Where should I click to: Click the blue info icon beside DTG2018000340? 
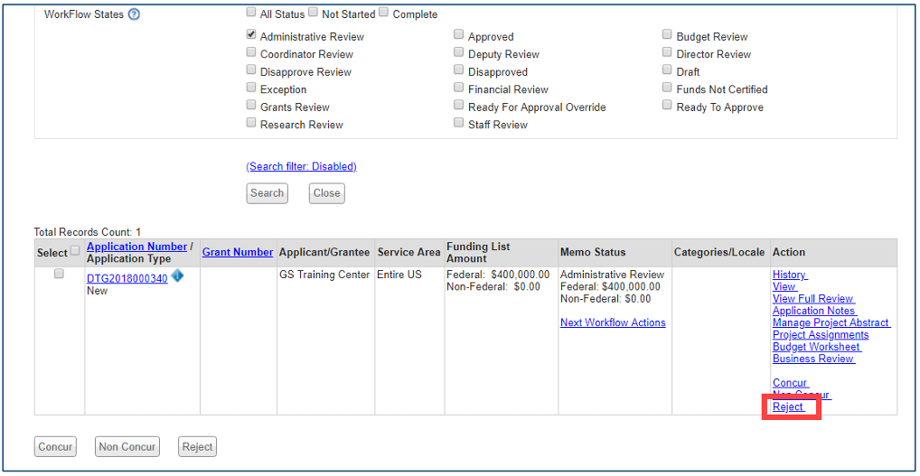tap(178, 276)
